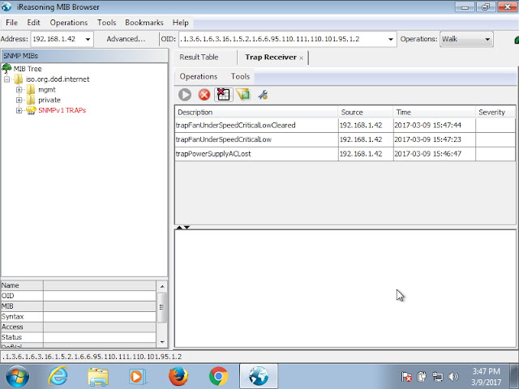Screen dimensions: 519x389
Task: Open the Address dropdown list
Action: coord(88,39)
